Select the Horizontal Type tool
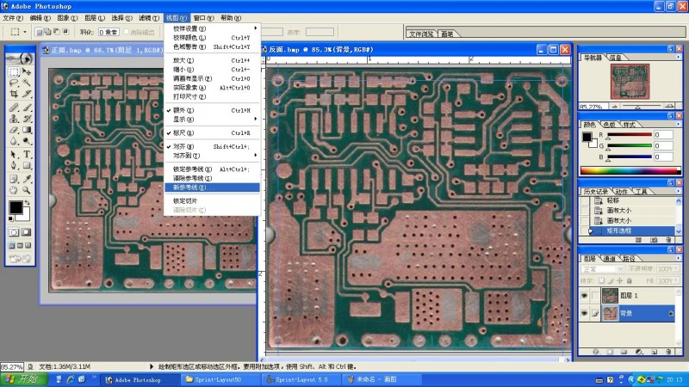Screen dimensions: 689x387 coord(27,155)
